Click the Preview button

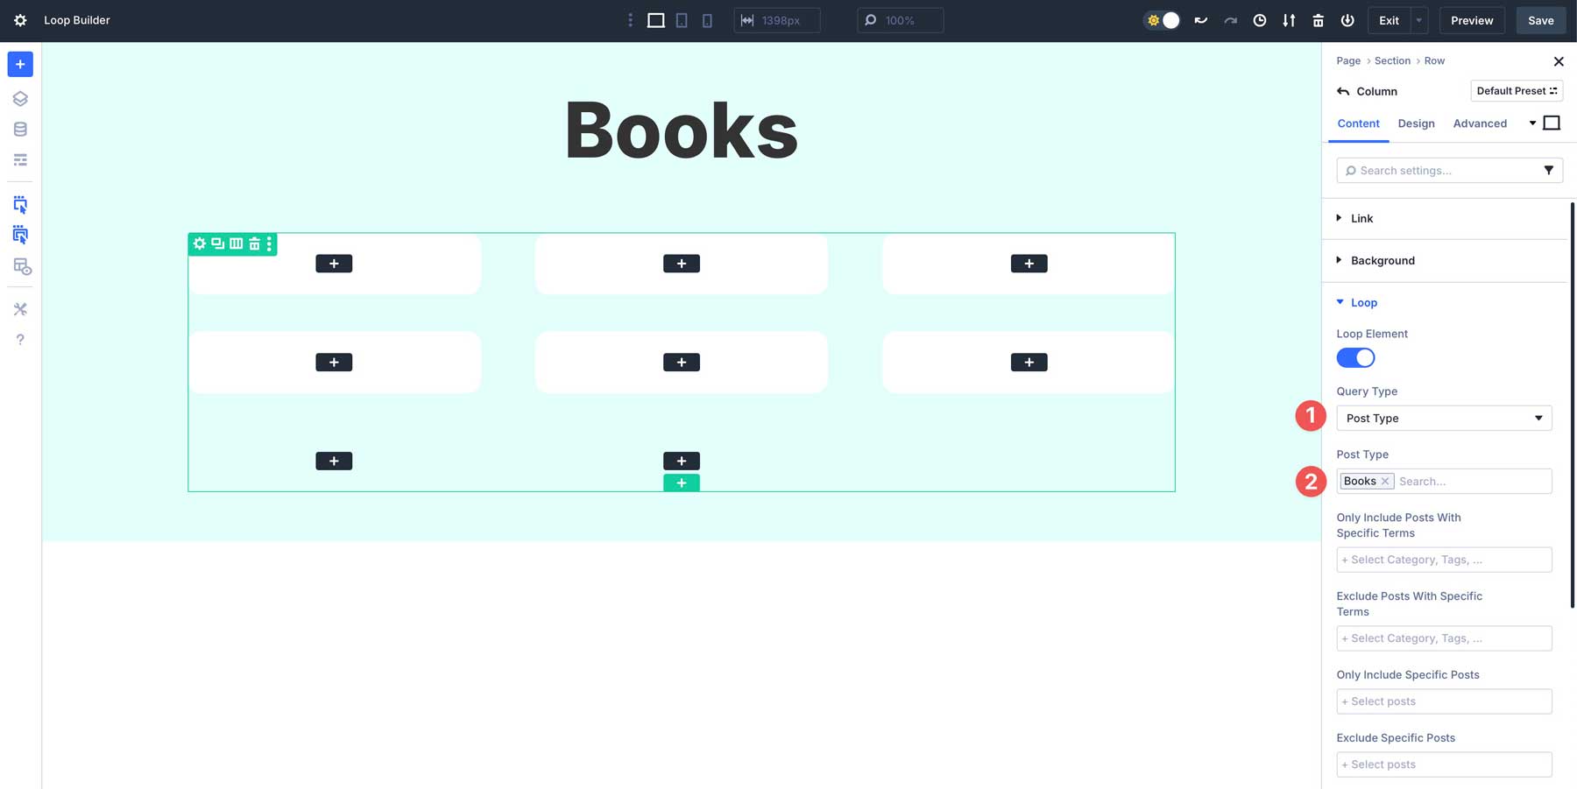tap(1472, 19)
